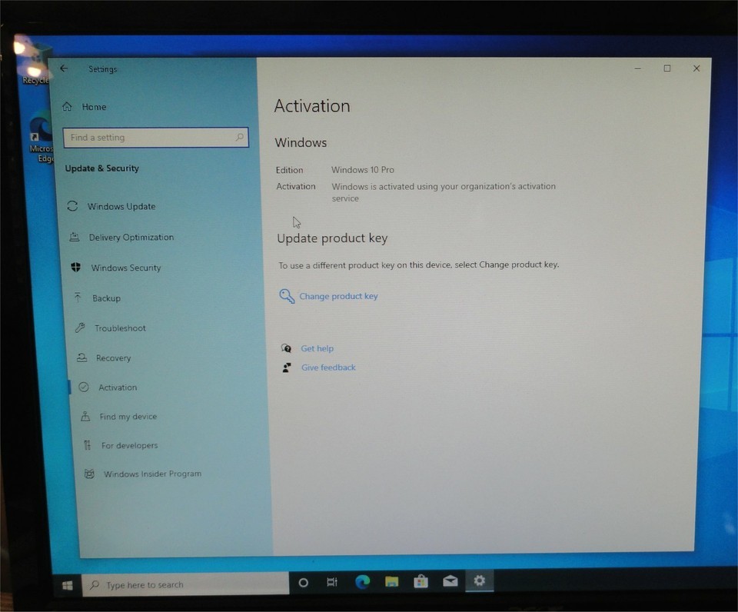Click the taskbar search box
738x612 pixels.
pos(184,585)
